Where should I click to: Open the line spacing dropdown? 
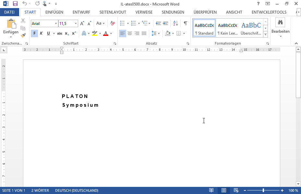(x=156, y=34)
